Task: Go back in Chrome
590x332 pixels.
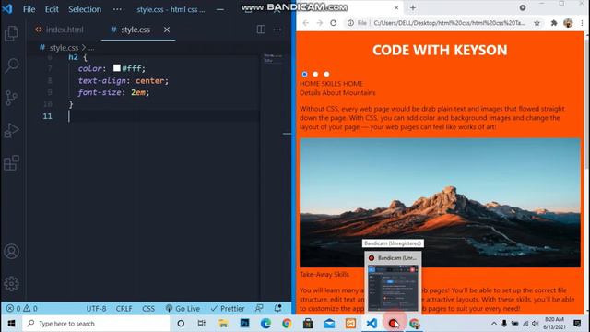Action: coord(305,23)
